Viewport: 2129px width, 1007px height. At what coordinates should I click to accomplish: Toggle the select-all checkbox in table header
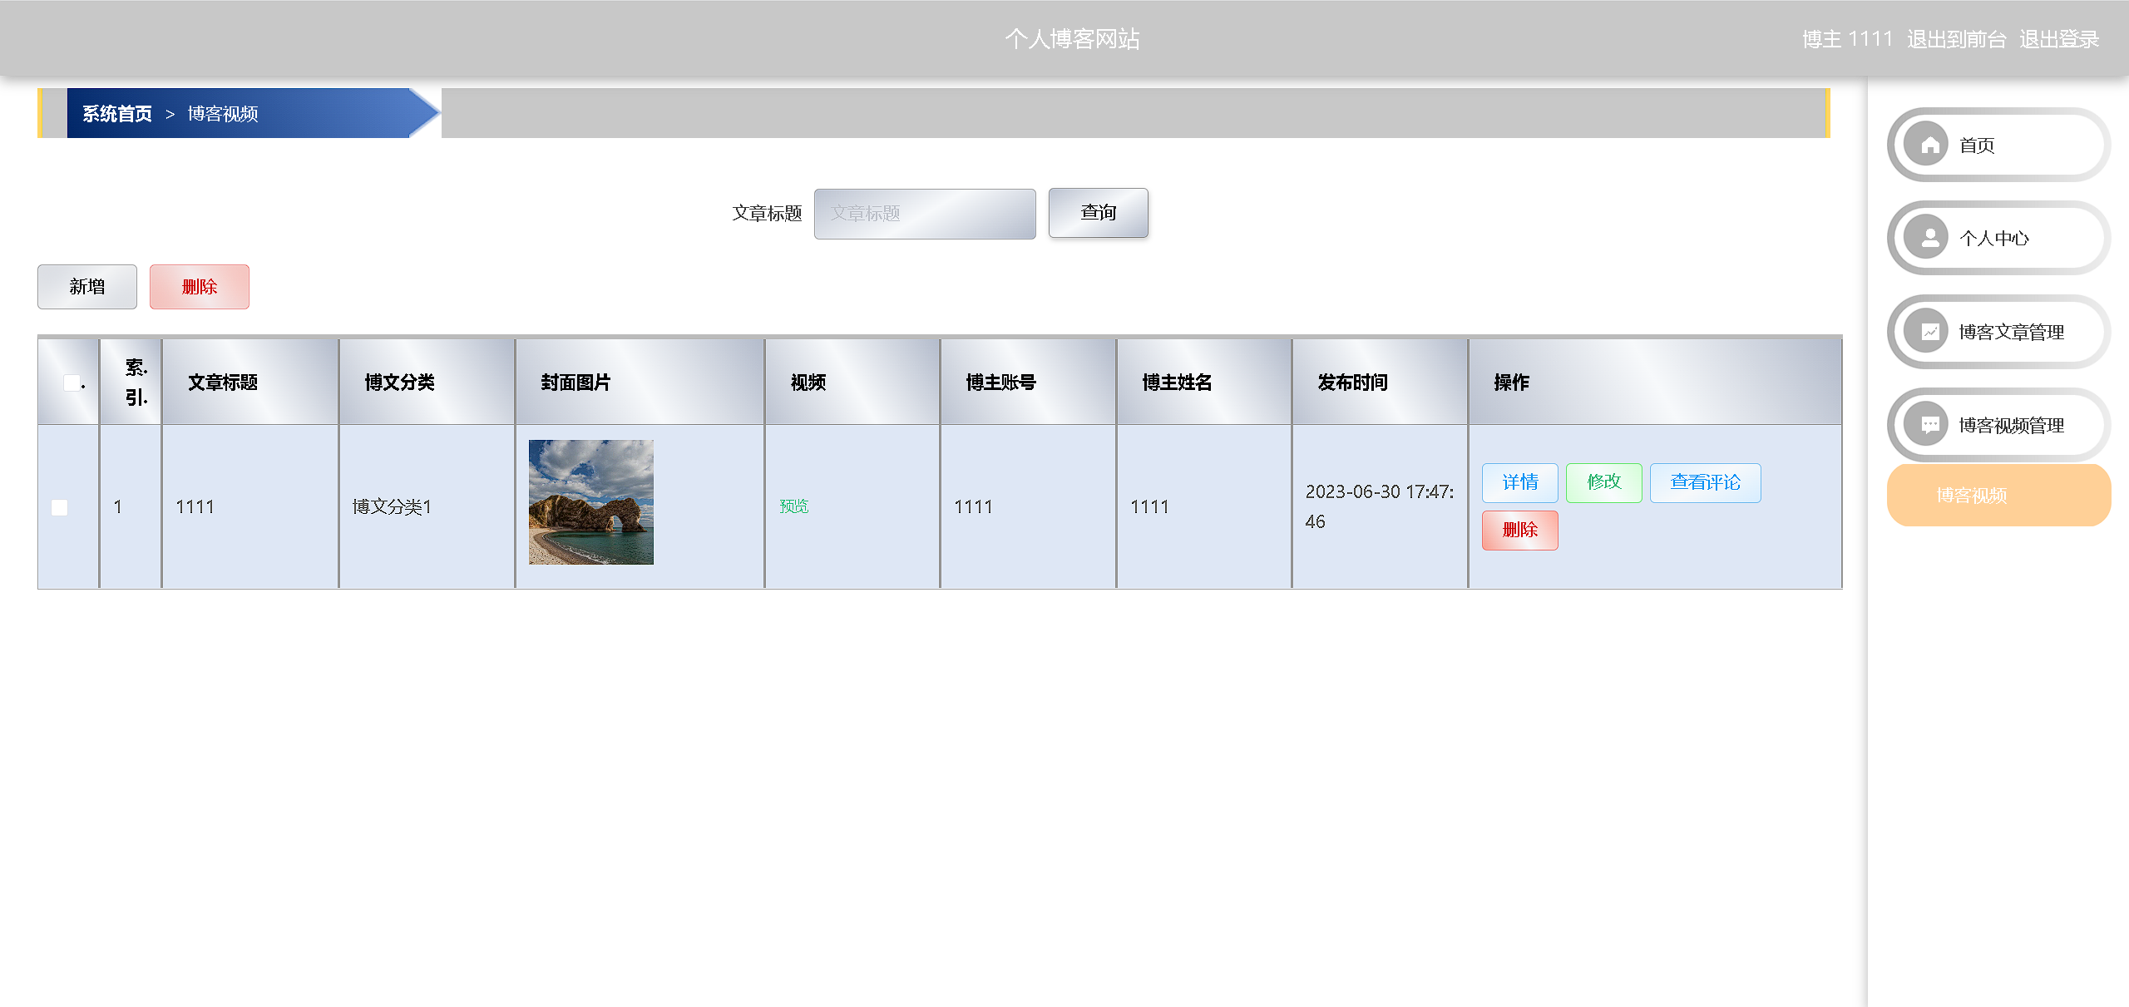coord(72,383)
